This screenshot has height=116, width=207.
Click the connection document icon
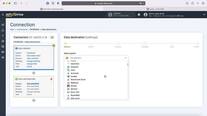[43, 37]
